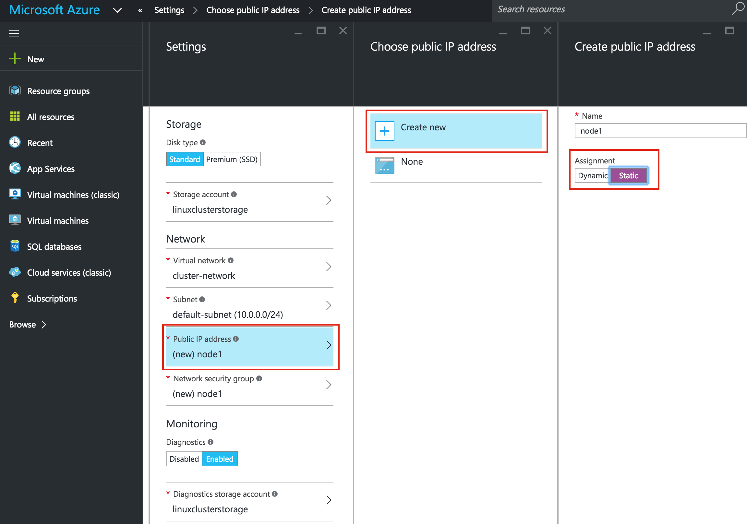Open SQL databases sidebar link
Image resolution: width=747 pixels, height=524 pixels.
click(54, 246)
